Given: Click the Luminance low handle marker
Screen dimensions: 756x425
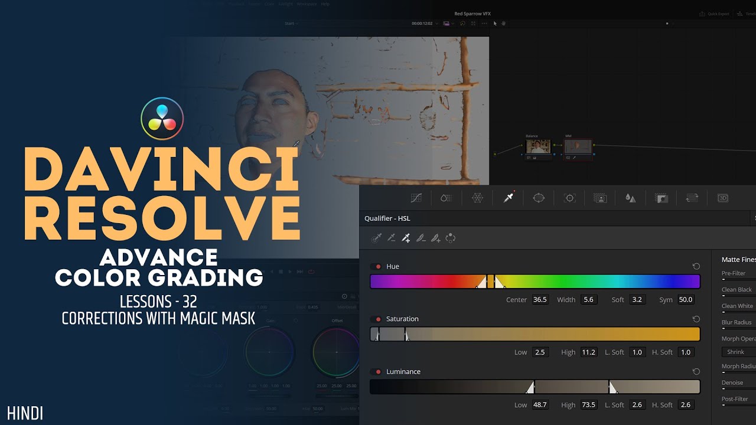Looking at the screenshot, I should [531, 387].
